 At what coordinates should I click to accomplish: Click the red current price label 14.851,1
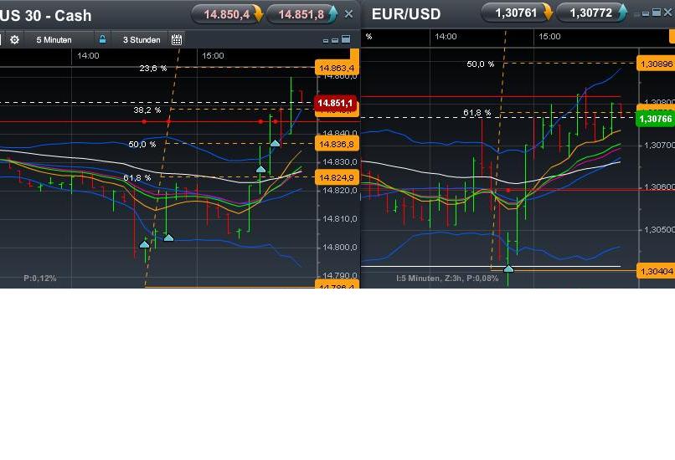click(335, 103)
